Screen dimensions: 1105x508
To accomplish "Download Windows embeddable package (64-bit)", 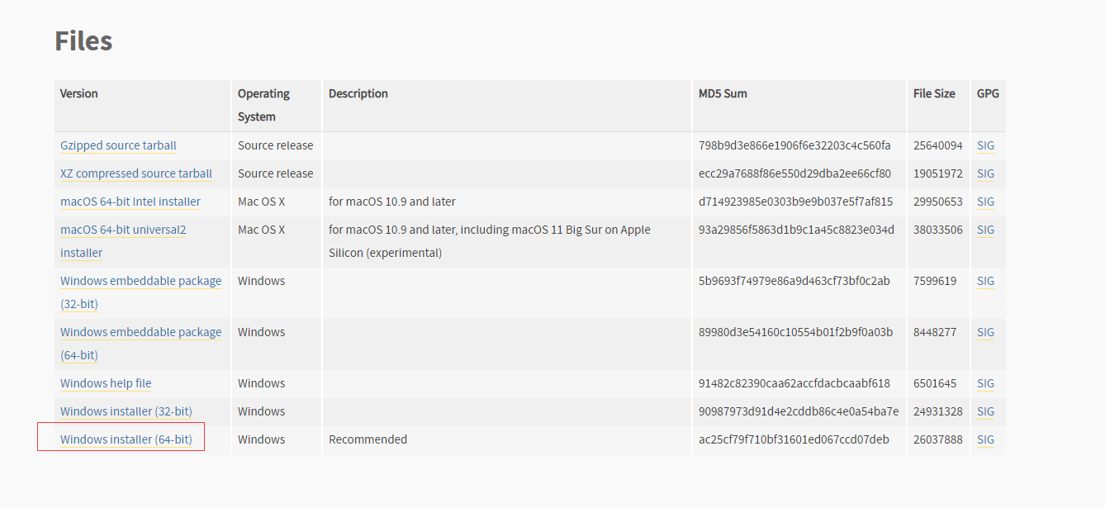I will (140, 332).
